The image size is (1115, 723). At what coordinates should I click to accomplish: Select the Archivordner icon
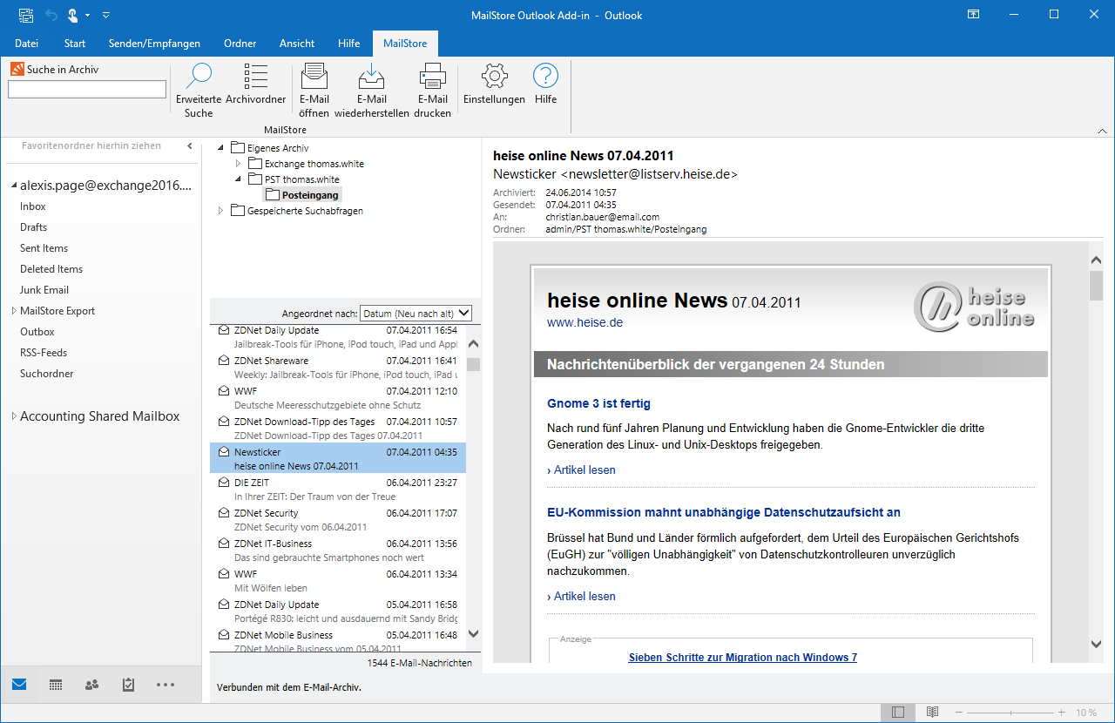[255, 87]
